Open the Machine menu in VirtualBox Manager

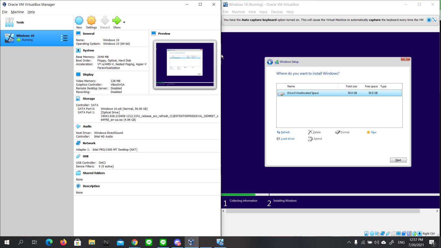coord(17,12)
